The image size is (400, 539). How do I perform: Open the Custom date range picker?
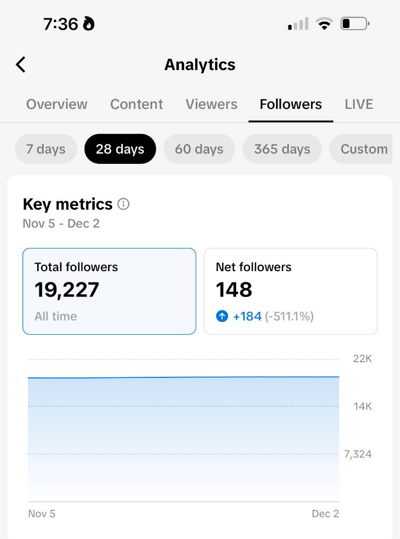(x=361, y=149)
